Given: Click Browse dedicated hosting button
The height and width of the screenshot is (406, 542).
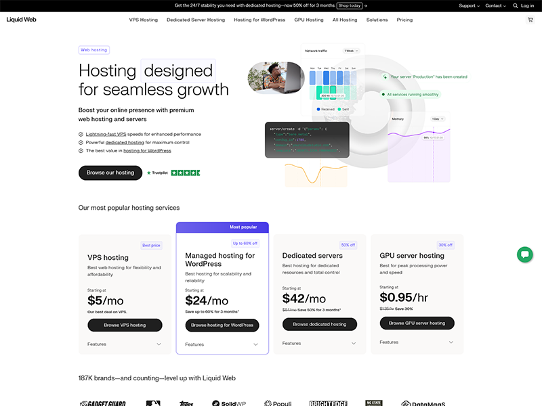Looking at the screenshot, I should tap(319, 324).
